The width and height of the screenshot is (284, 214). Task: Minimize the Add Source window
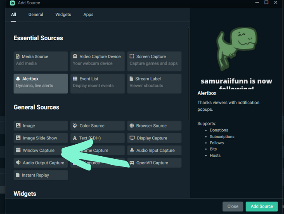(257, 3)
